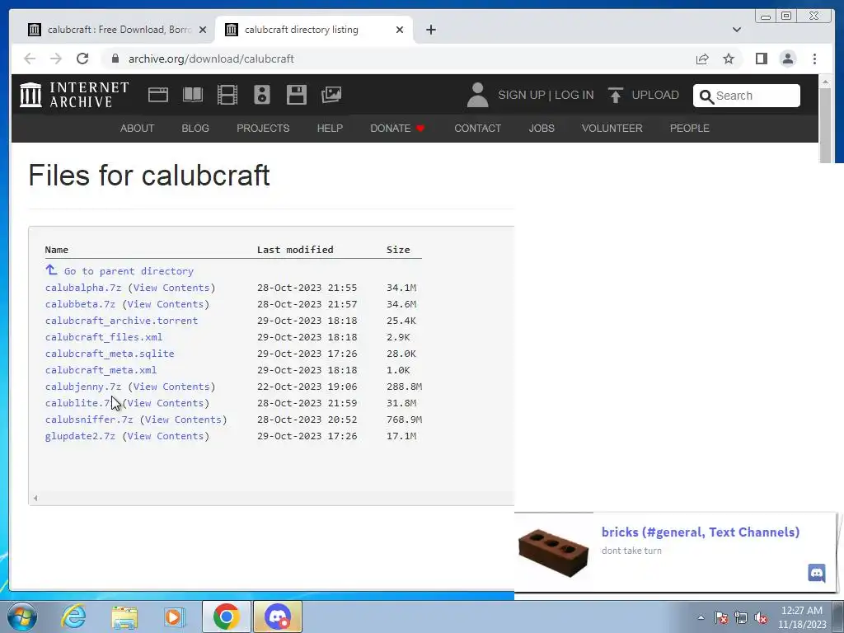Open the Web archive icon
The image size is (844, 633).
tap(158, 95)
